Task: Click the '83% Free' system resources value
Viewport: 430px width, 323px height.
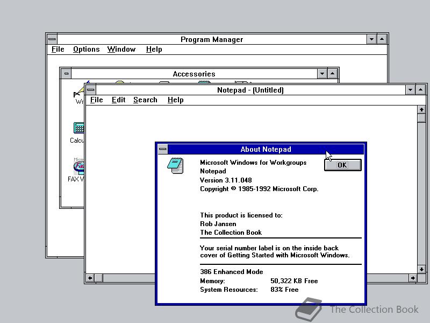Action: 284,290
